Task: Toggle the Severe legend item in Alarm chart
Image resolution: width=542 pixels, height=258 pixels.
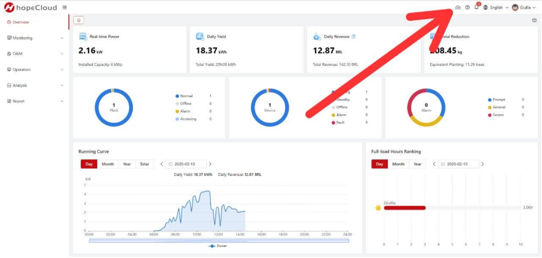Action: (496, 115)
